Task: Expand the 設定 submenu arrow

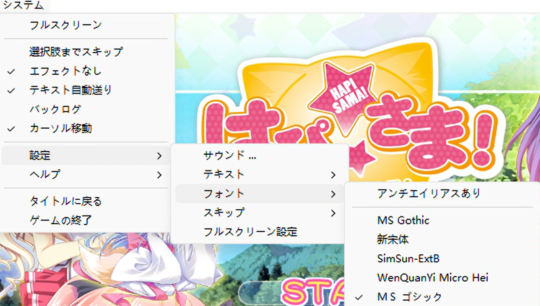Action: coord(159,156)
